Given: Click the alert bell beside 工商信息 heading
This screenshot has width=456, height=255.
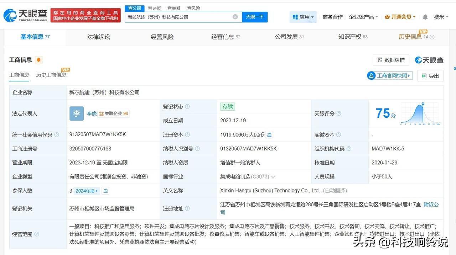Looking at the screenshot, I should 39,60.
